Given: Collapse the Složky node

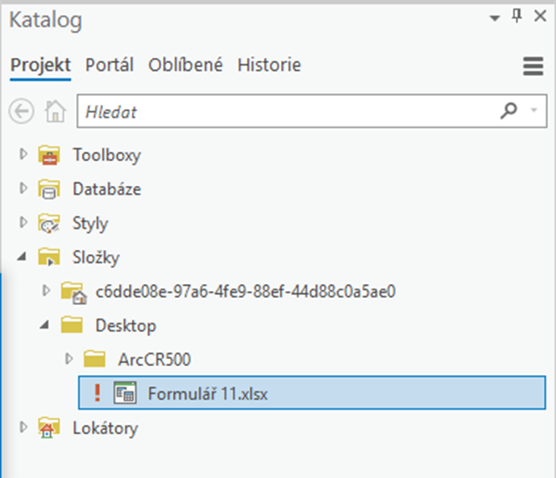Looking at the screenshot, I should point(22,256).
